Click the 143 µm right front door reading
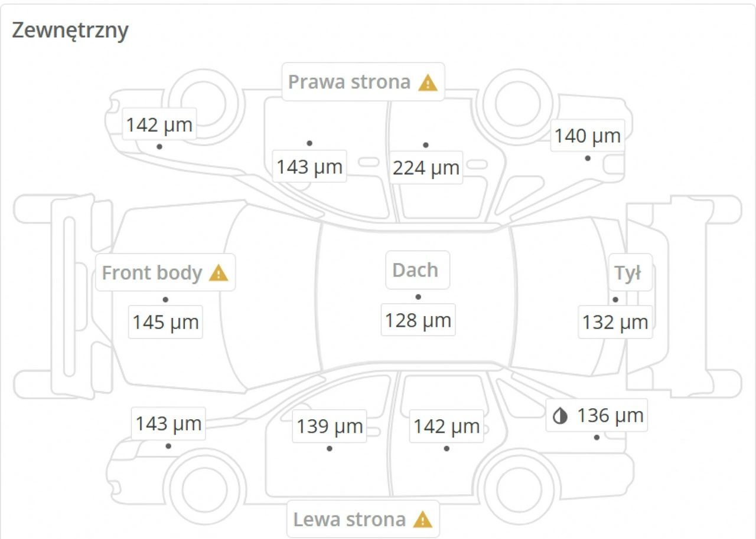The width and height of the screenshot is (756, 539). point(309,167)
